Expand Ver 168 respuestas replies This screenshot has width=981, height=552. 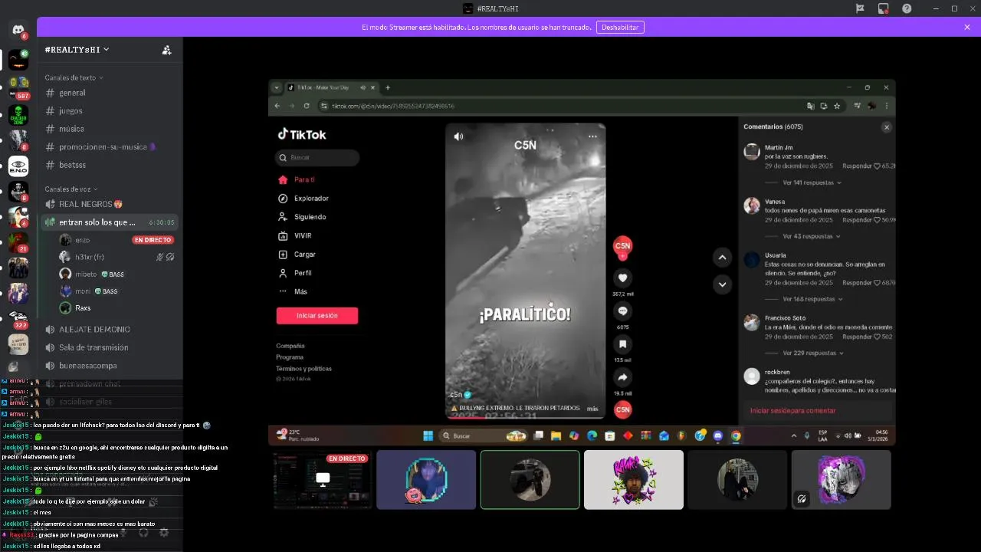click(812, 300)
